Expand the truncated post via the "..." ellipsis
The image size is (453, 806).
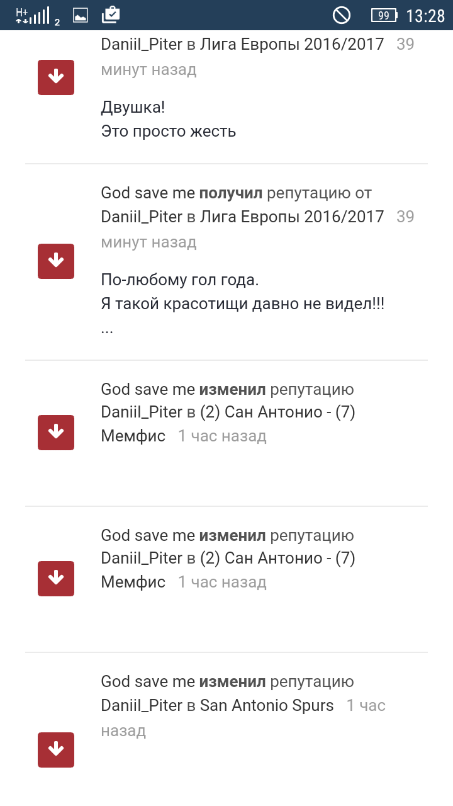[107, 329]
